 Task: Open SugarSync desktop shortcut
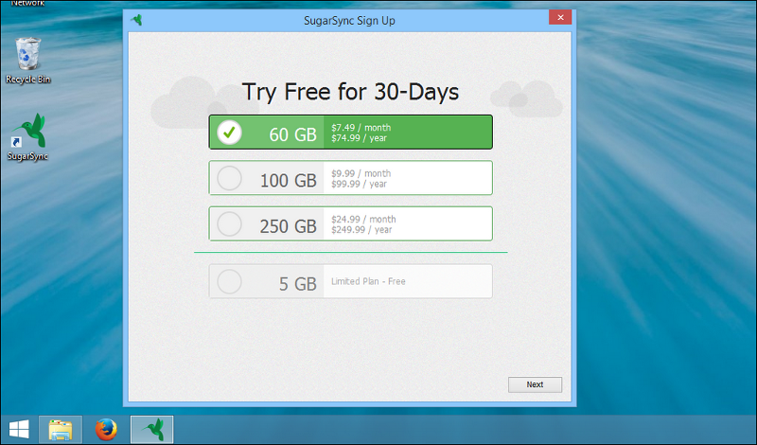[x=28, y=137]
